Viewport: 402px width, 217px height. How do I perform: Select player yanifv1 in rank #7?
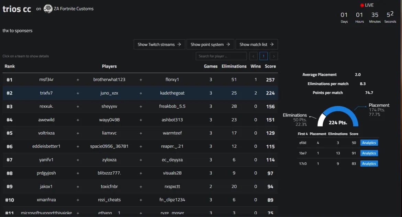(46, 160)
